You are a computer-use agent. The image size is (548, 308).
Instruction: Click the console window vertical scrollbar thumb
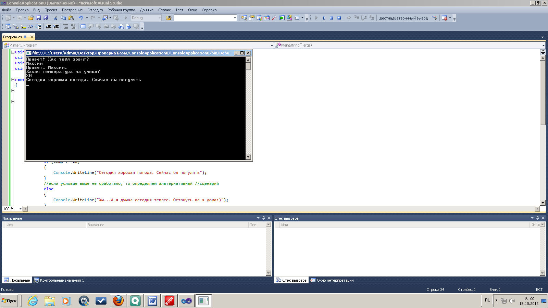coord(248,66)
